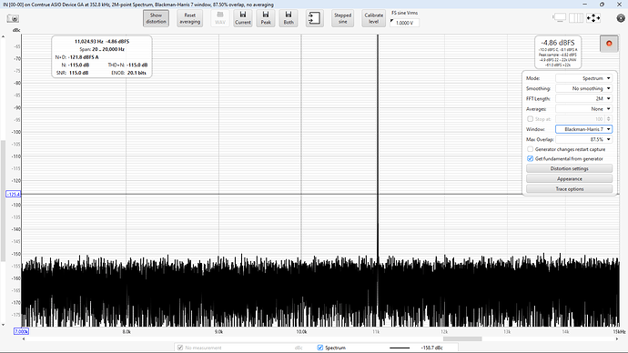Click the 10.0k frequency axis label
628x353 pixels.
tap(301, 332)
